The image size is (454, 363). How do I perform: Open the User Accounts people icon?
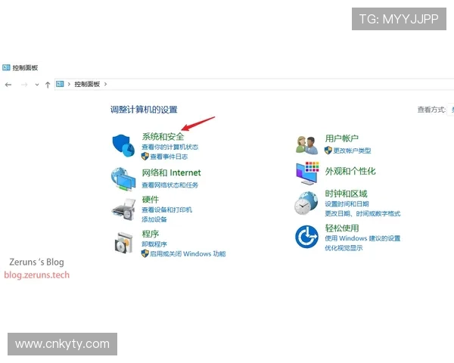pyautogui.click(x=306, y=145)
